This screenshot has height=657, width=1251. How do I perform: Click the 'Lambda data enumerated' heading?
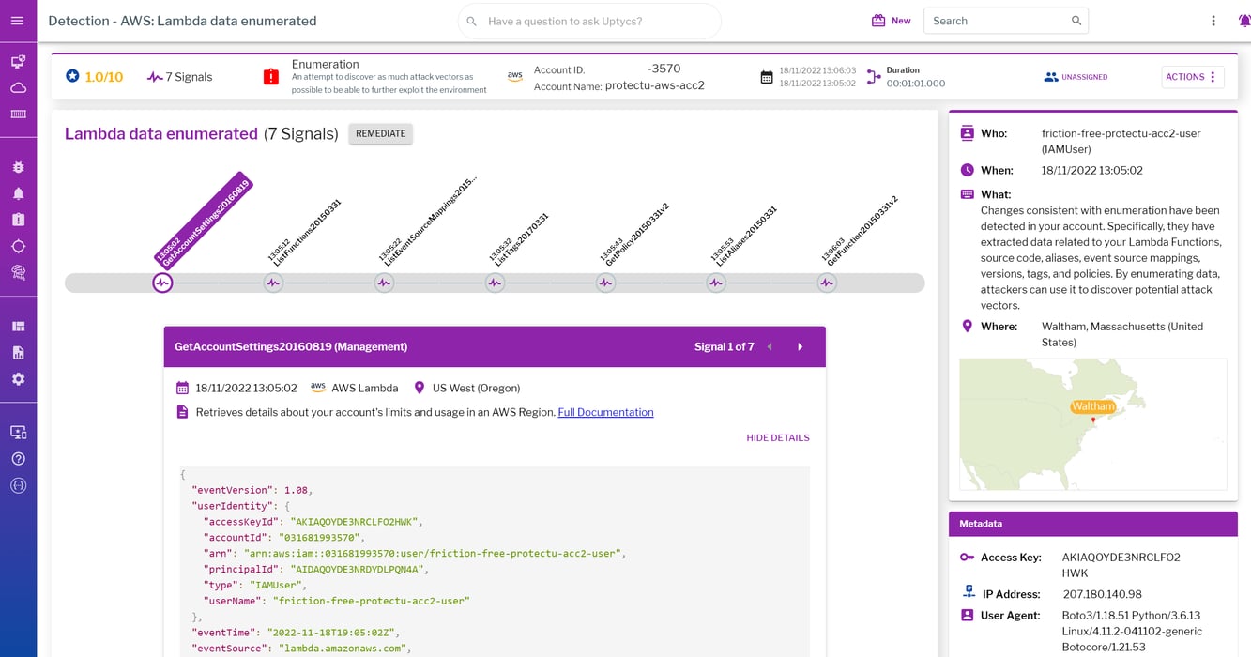click(161, 133)
